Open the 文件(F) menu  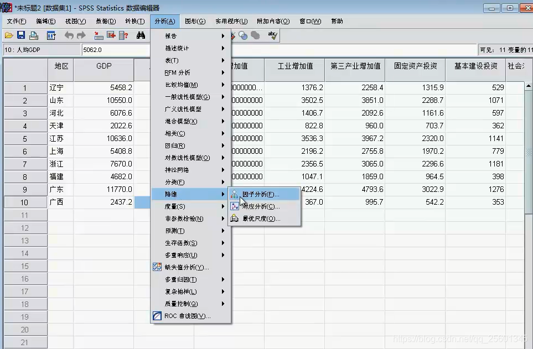[16, 21]
